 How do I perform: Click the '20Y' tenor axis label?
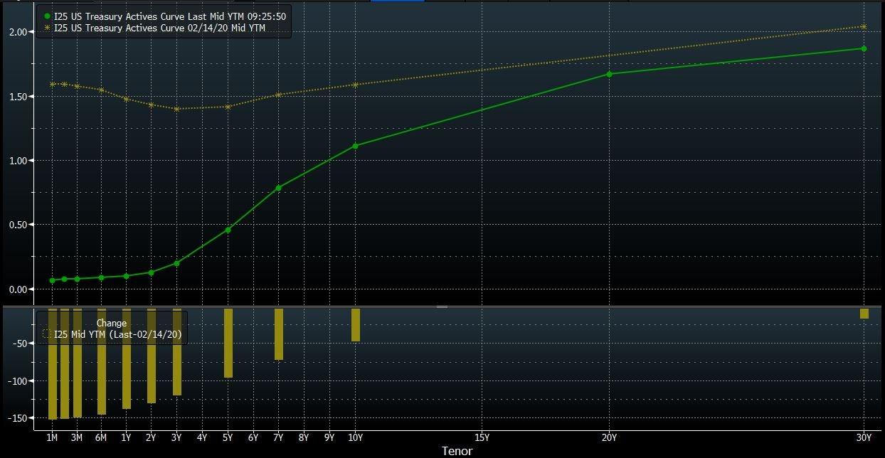[x=609, y=437]
